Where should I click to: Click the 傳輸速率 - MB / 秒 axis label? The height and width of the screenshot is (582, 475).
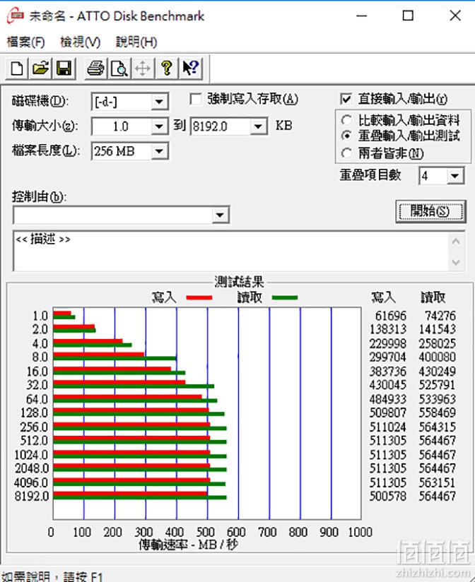pyautogui.click(x=188, y=545)
